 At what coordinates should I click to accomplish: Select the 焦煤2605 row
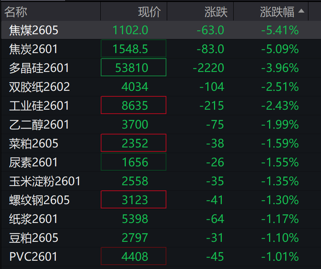coord(34,30)
